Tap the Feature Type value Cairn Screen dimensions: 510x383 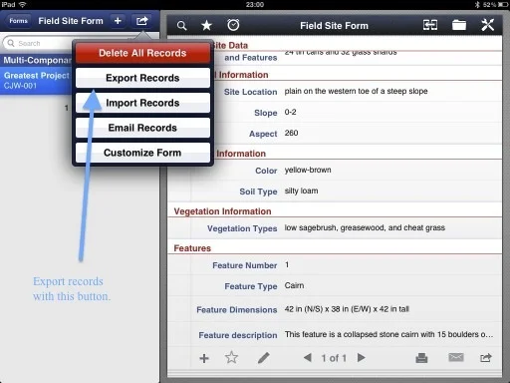pos(294,285)
